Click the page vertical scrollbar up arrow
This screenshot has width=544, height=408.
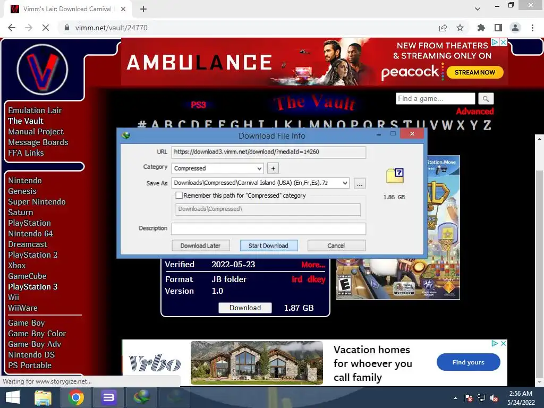pyautogui.click(x=539, y=139)
